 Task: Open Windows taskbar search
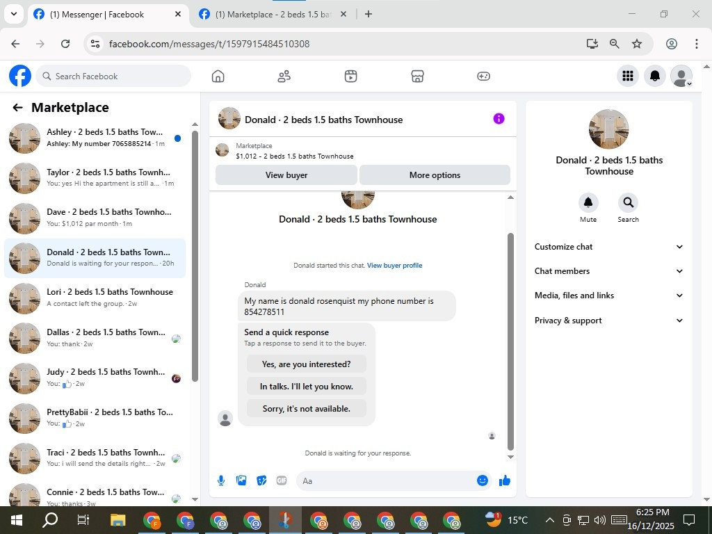point(50,520)
